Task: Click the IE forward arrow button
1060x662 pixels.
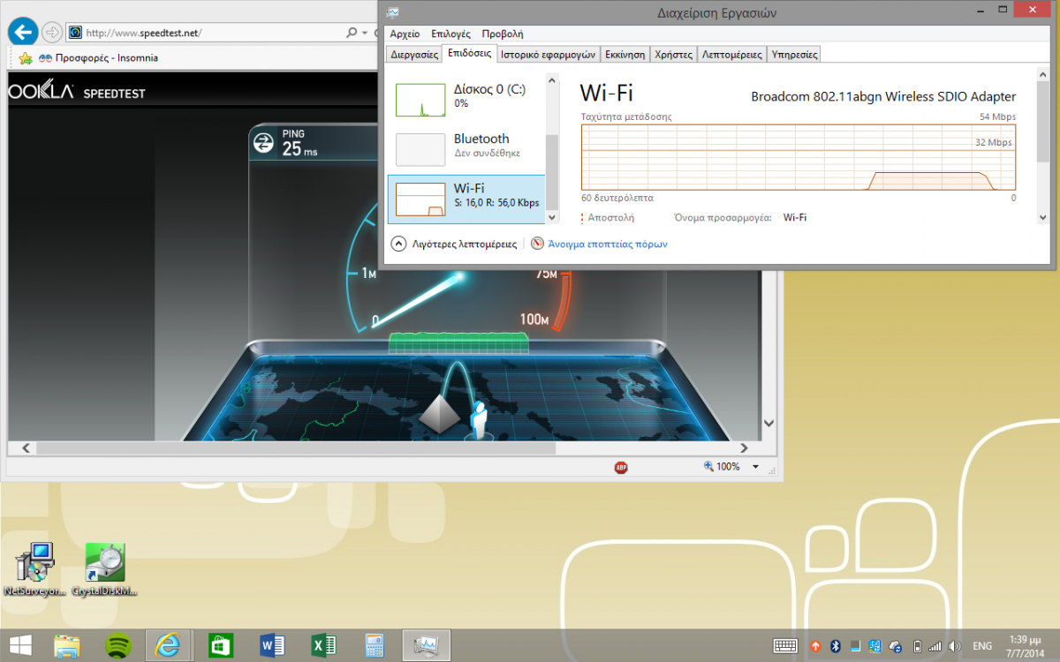Action: tap(52, 33)
